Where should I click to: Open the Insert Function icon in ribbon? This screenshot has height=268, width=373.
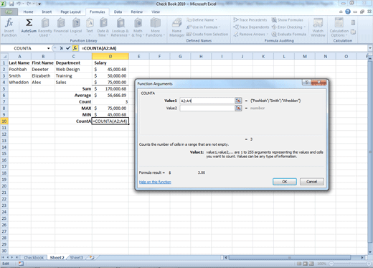tap(9, 23)
